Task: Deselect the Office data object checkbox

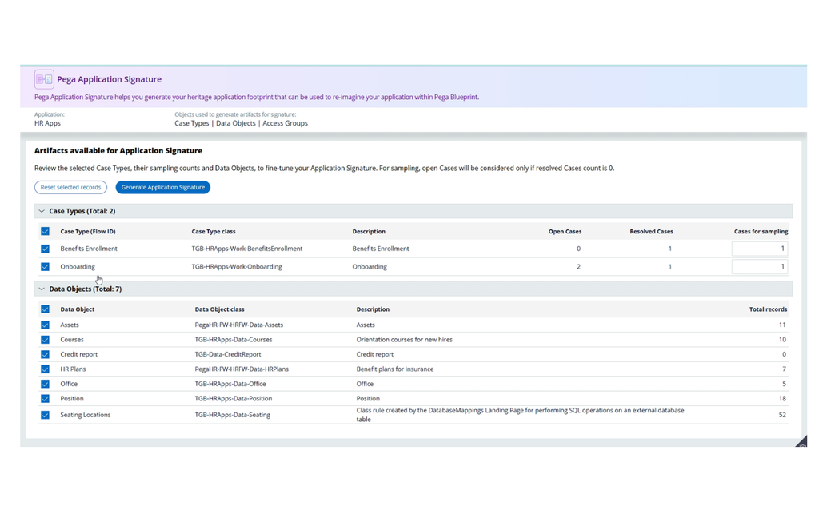Action: 46,384
